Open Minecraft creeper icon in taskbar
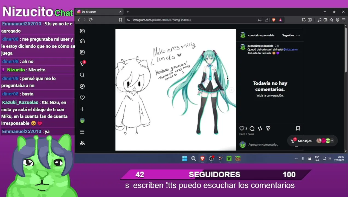 point(229,159)
